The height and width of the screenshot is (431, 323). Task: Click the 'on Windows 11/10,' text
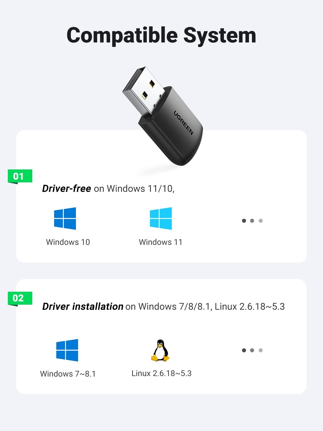coord(134,189)
